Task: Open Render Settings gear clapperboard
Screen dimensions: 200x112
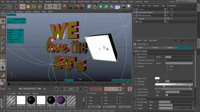Action: 82,7
